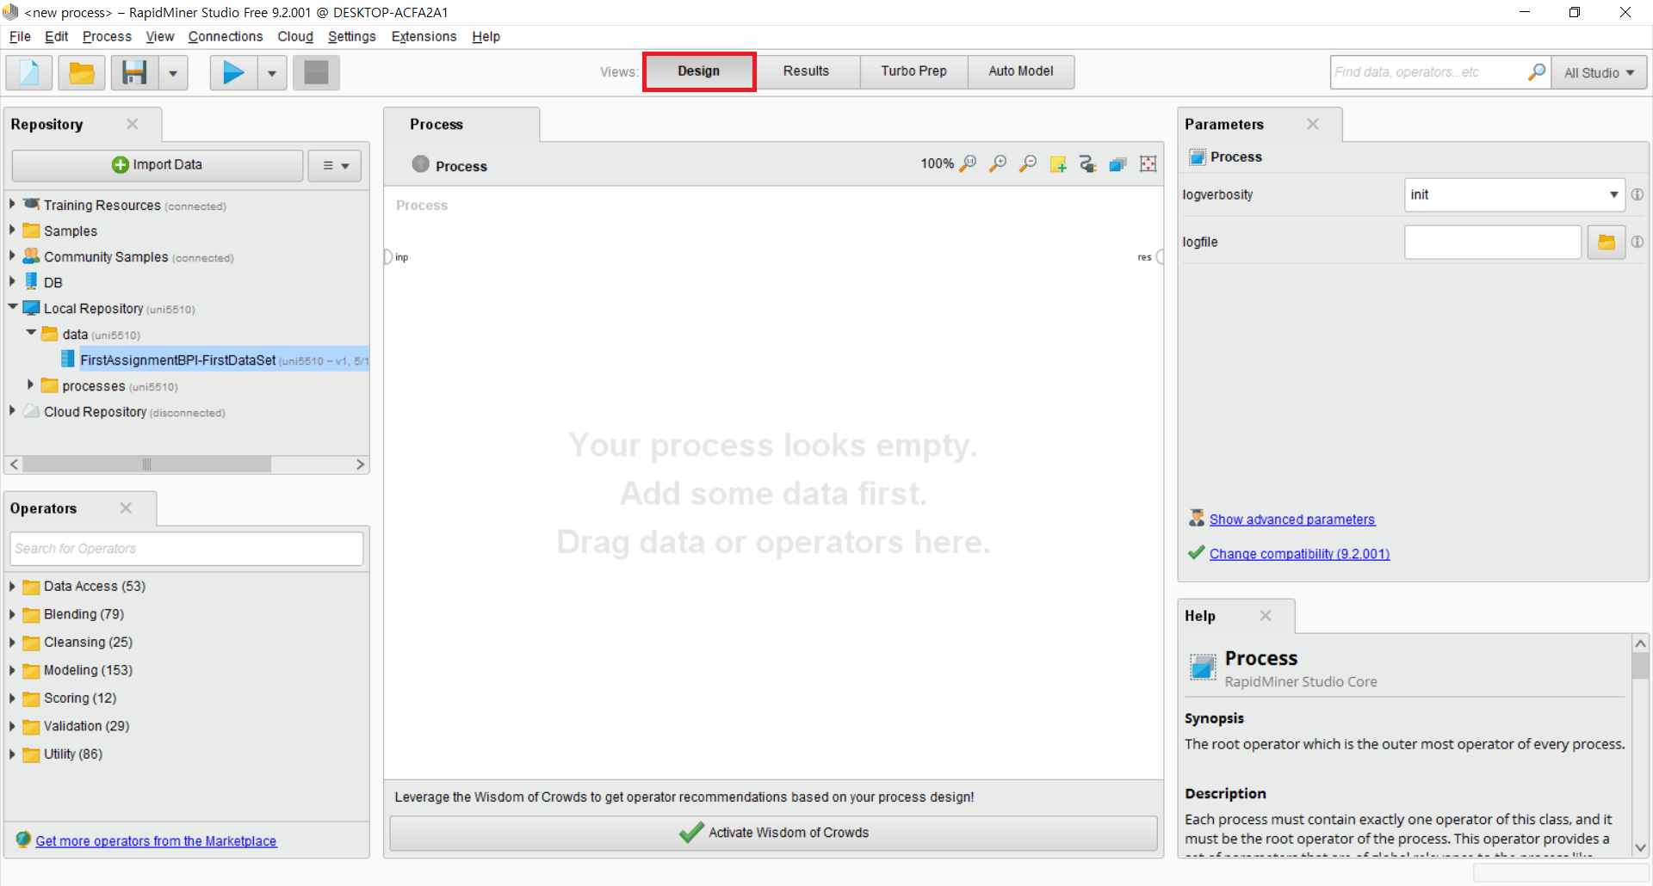Viewport: 1653px width, 886px height.
Task: Expand the Blending operators folder
Action: tap(12, 614)
